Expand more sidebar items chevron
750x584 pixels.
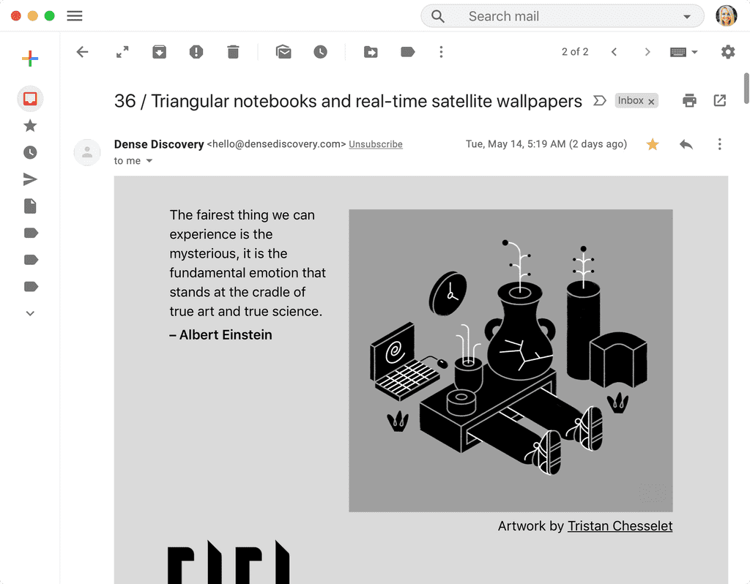click(30, 313)
